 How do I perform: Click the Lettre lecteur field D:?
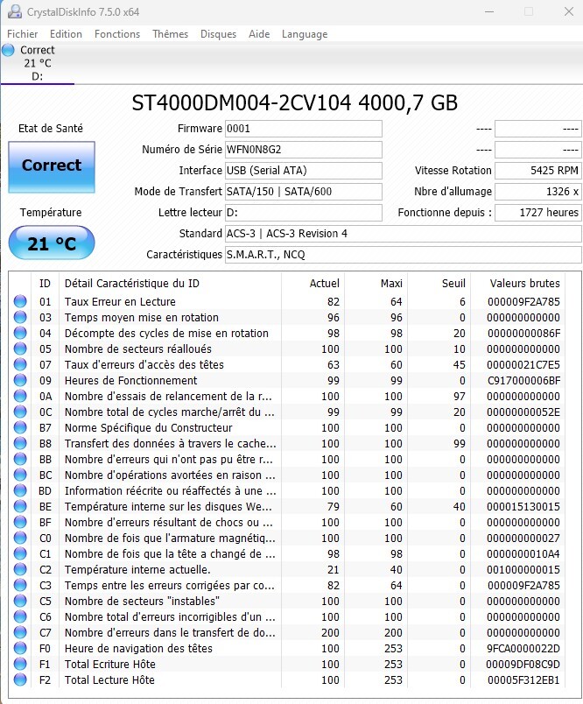click(304, 213)
